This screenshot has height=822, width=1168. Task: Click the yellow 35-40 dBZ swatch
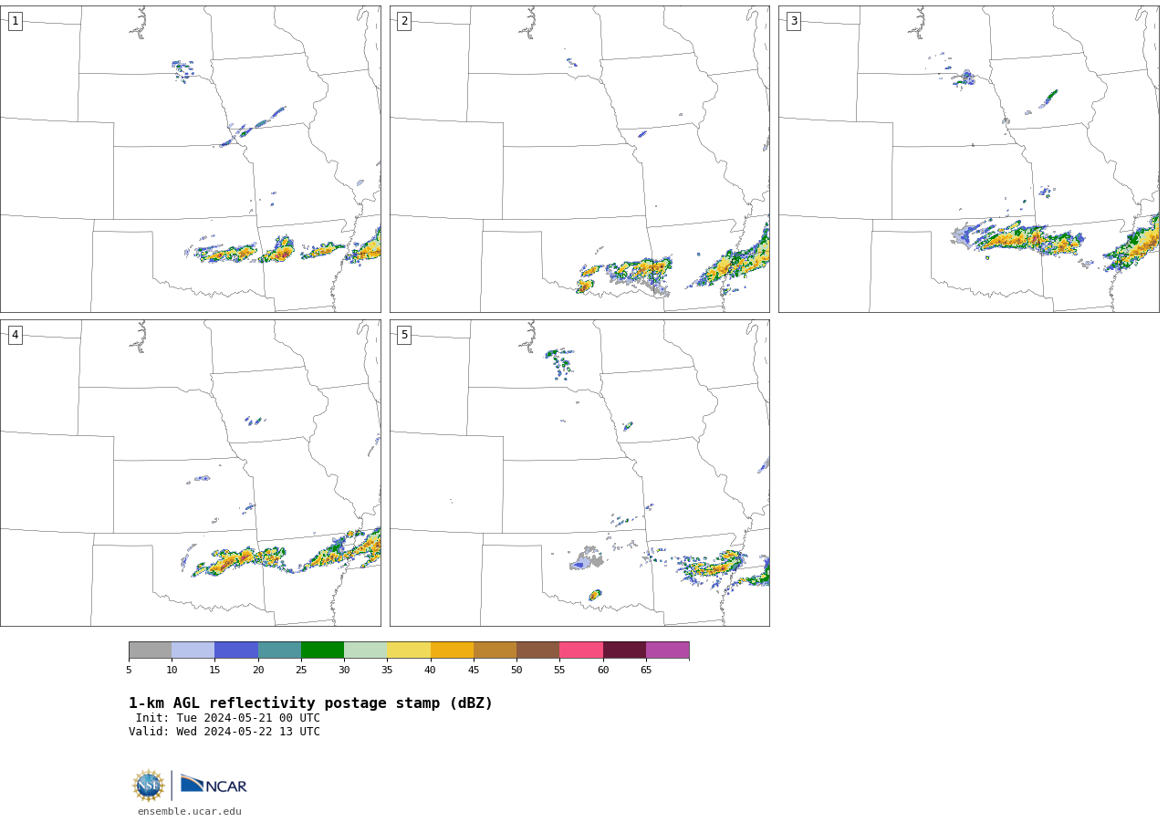click(x=409, y=650)
